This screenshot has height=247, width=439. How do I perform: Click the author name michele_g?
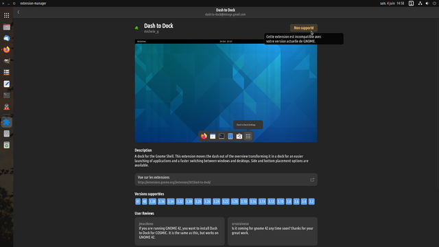(151, 32)
